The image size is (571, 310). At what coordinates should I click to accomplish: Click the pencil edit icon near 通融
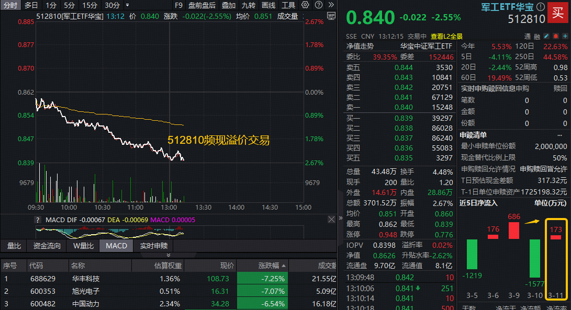point(545,36)
